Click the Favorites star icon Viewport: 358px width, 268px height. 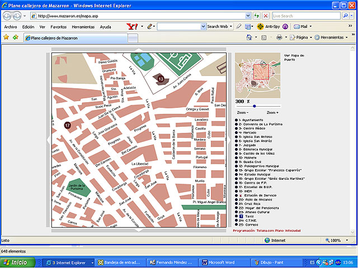click(x=6, y=37)
